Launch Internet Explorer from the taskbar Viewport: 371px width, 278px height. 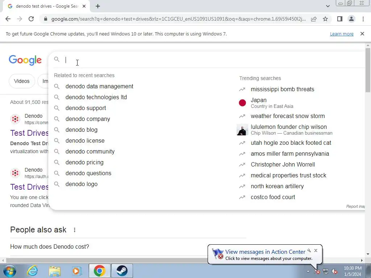[32, 271]
